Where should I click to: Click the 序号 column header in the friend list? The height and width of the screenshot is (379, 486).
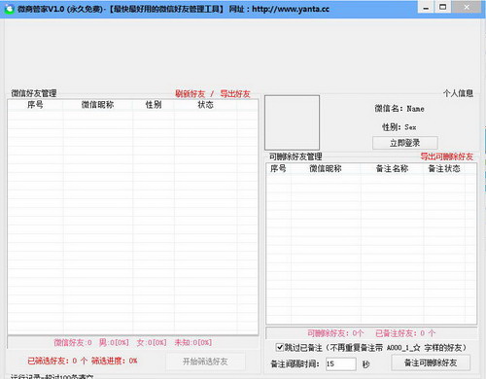35,105
